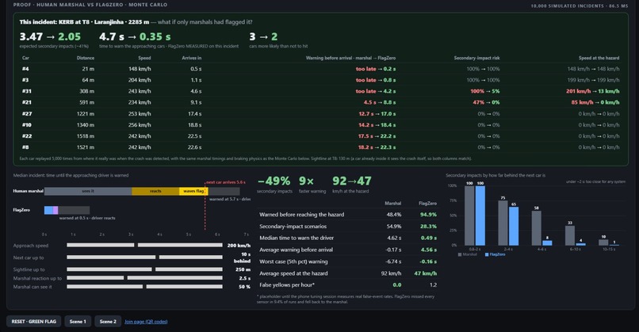Open the Join page (QR codes) link

tap(146, 322)
